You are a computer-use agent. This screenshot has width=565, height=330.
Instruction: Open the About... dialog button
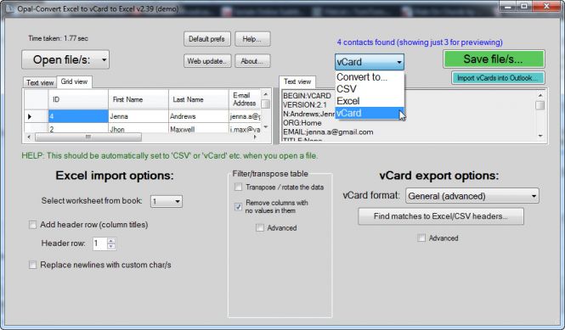(x=252, y=61)
